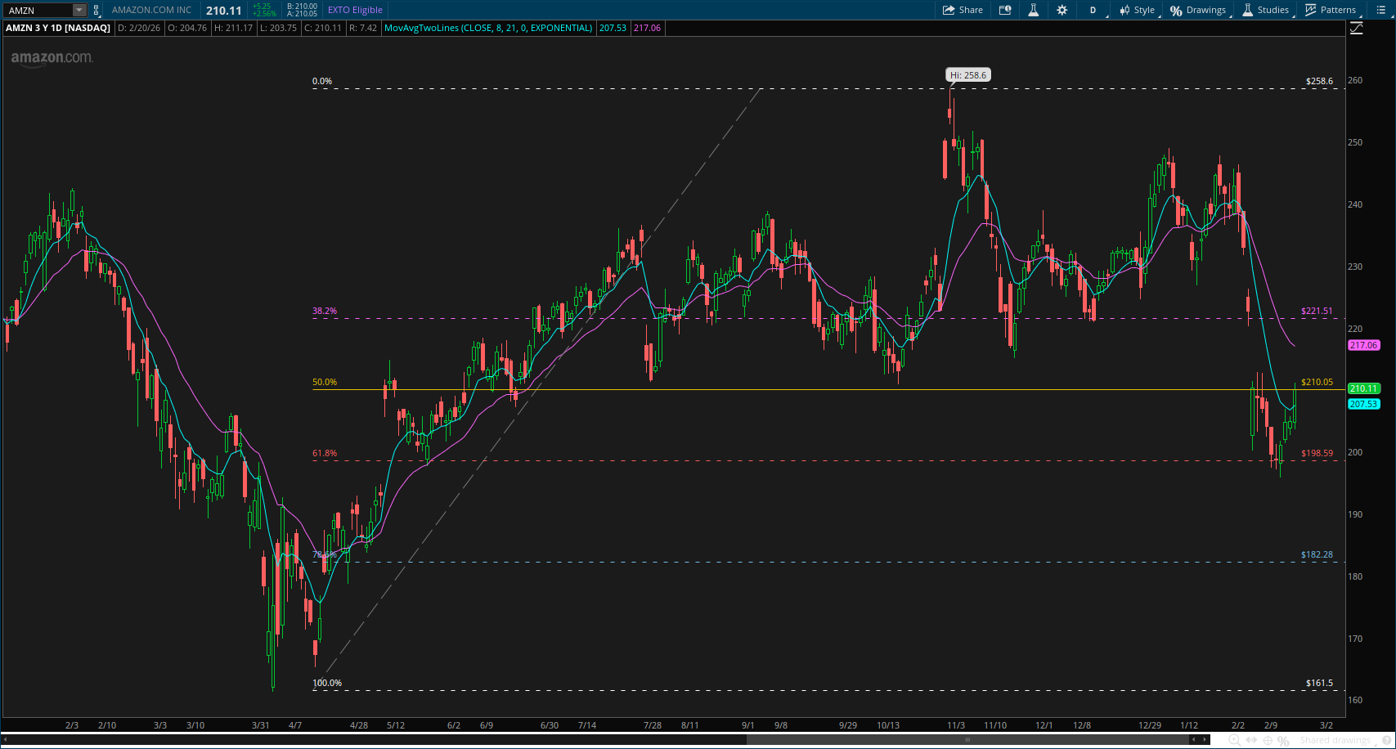This screenshot has height=749, width=1396.
Task: Click the scroll left arrow on the scrollbar
Action: coord(5,739)
